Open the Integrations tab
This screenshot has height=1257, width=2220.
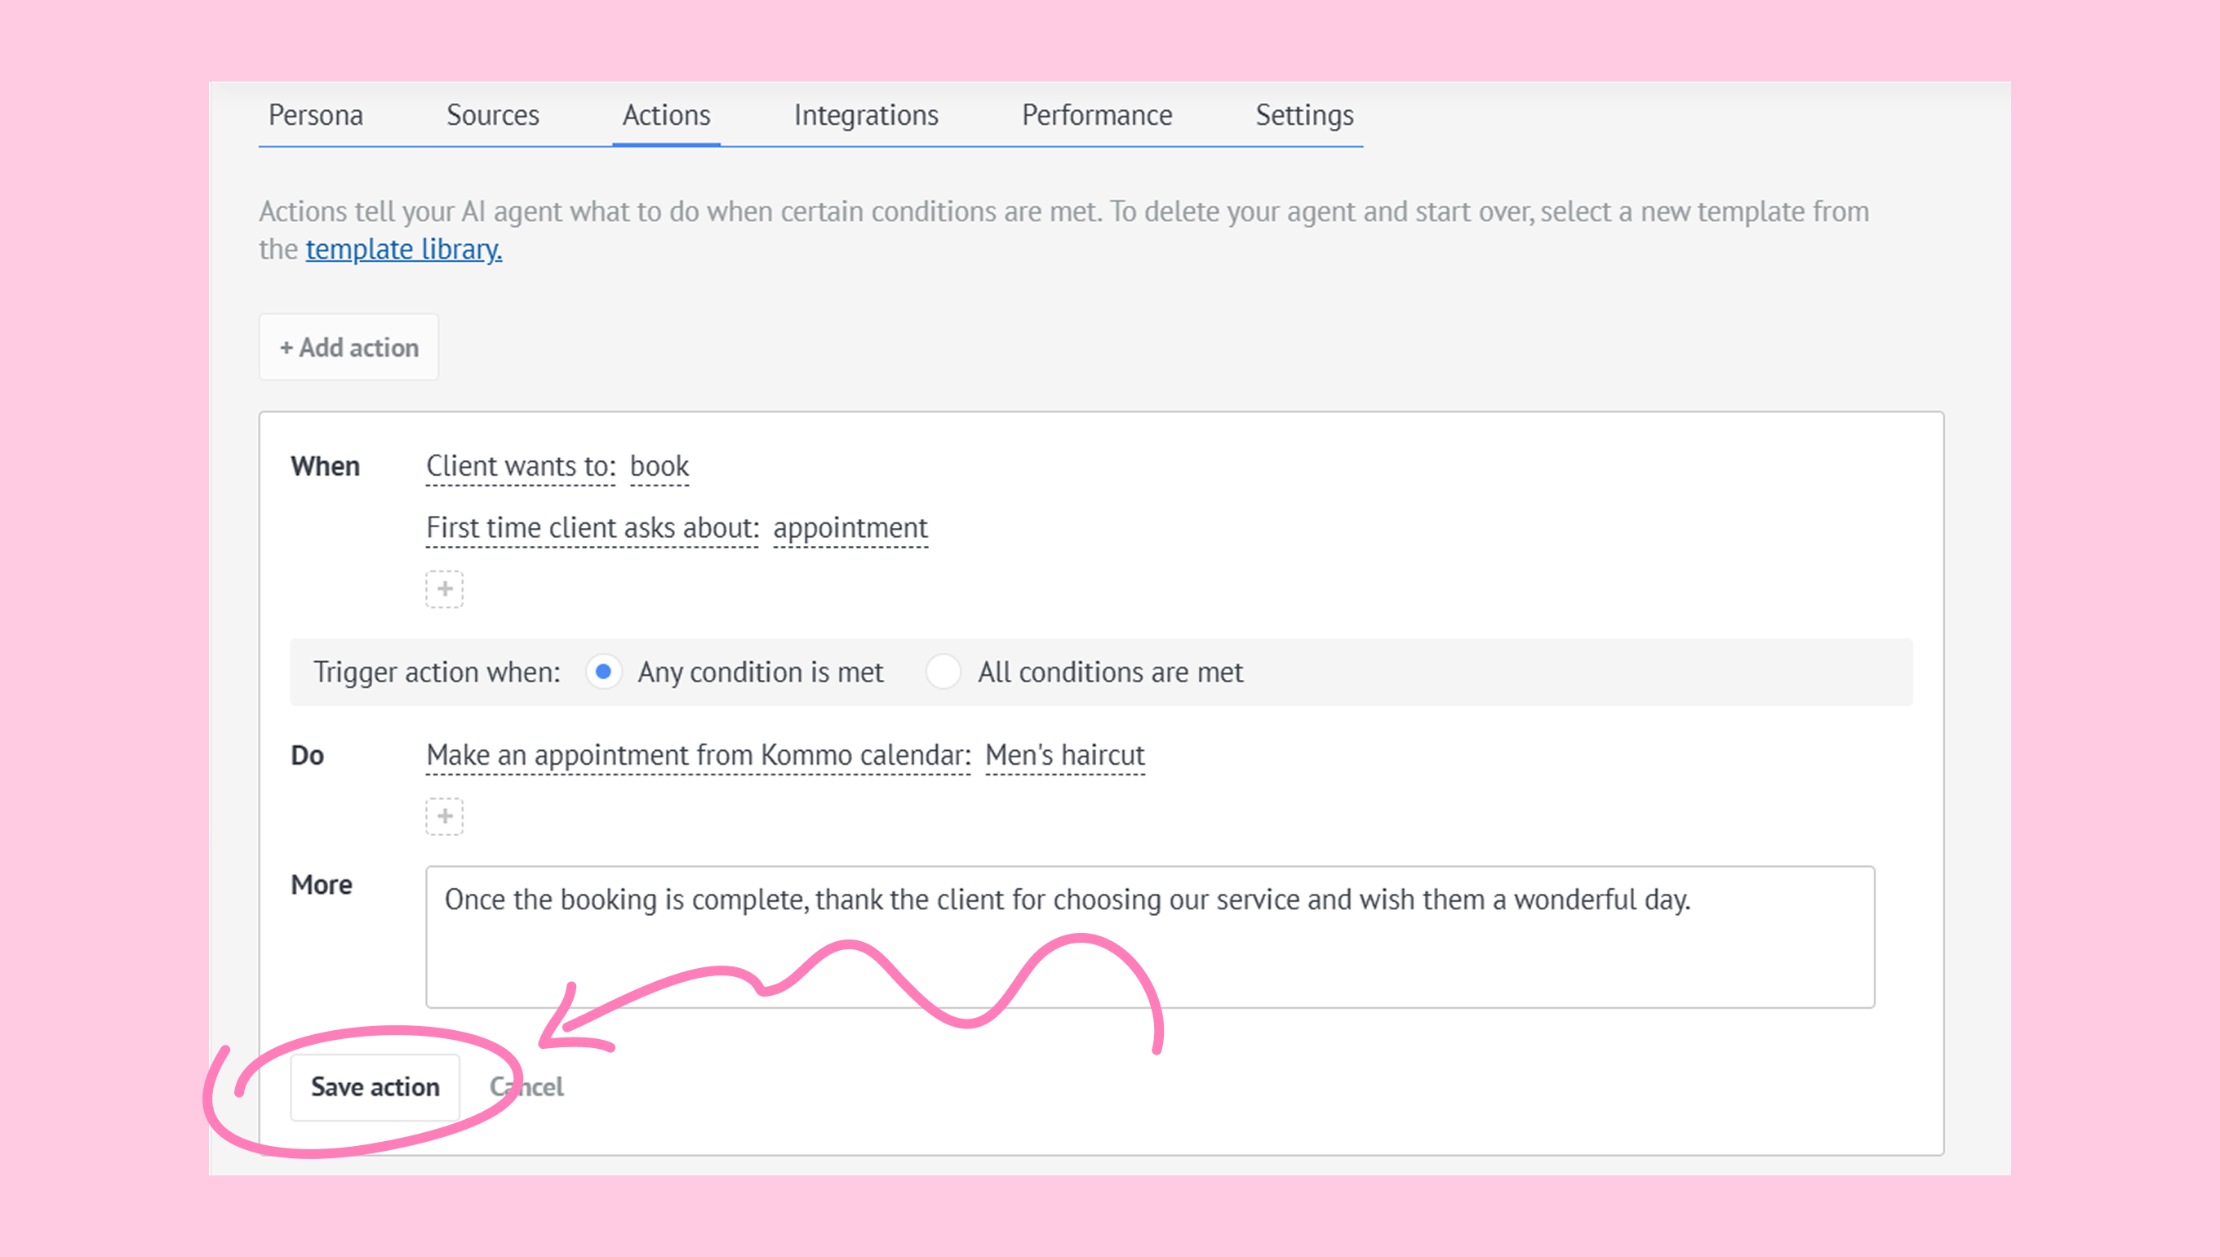pos(866,116)
